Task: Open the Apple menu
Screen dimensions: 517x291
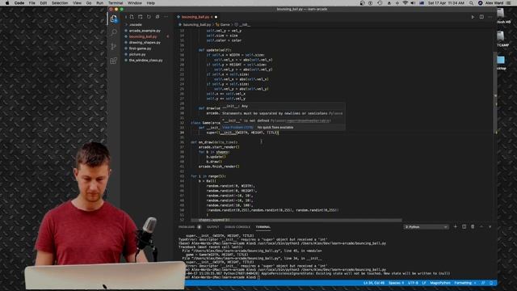Action: click(7, 3)
